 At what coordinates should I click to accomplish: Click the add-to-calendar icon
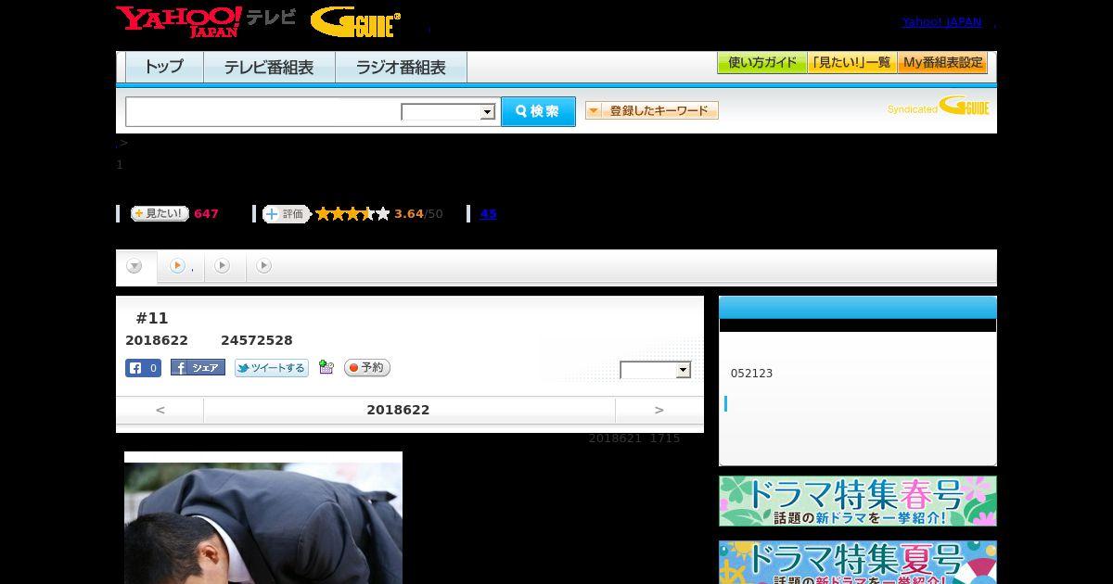(x=326, y=367)
